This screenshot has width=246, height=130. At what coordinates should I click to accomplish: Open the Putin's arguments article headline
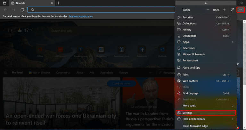coord(149,119)
